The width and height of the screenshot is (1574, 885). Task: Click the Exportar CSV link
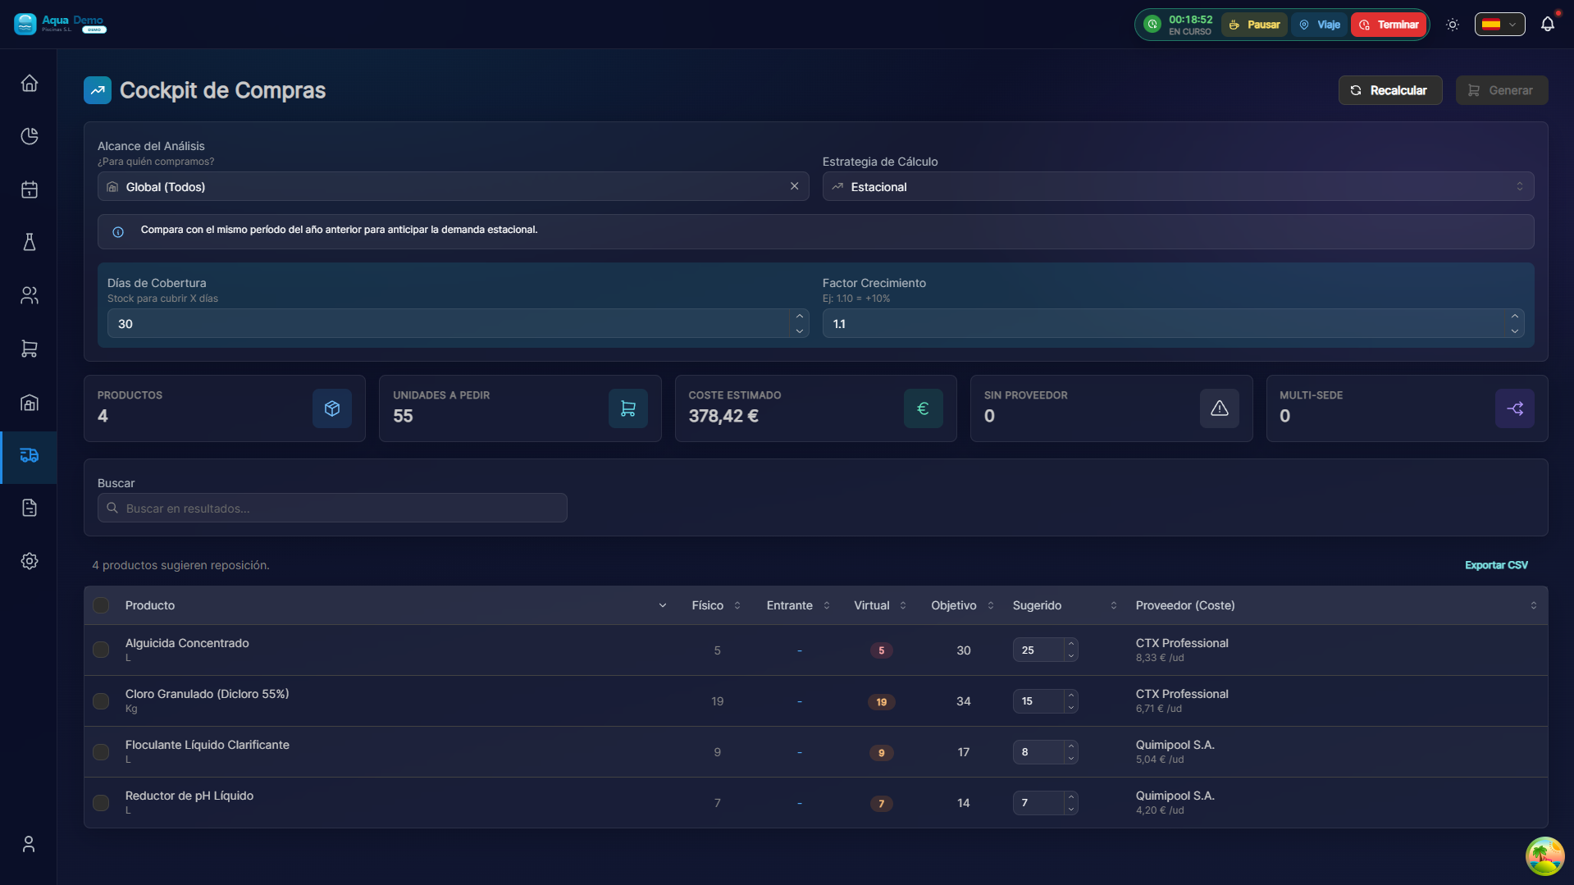1496,565
